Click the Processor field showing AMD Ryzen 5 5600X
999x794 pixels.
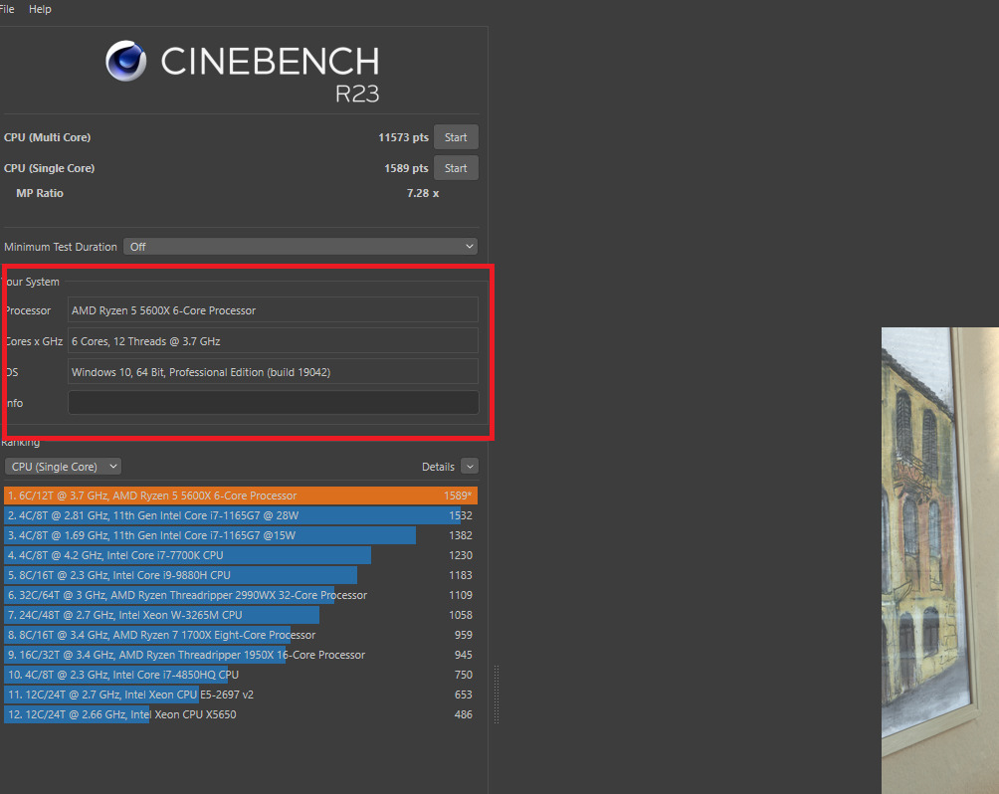tap(273, 310)
